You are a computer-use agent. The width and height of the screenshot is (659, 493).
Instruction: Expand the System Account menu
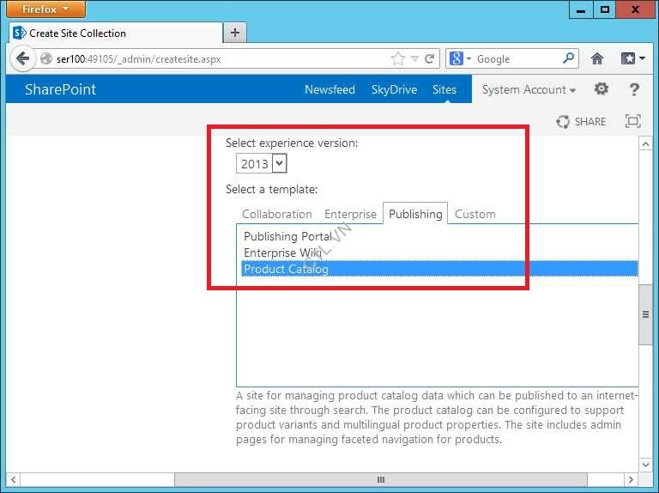click(529, 89)
